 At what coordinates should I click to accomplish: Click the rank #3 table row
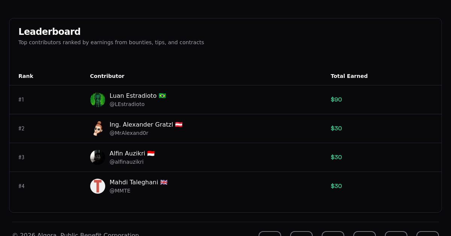225,157
